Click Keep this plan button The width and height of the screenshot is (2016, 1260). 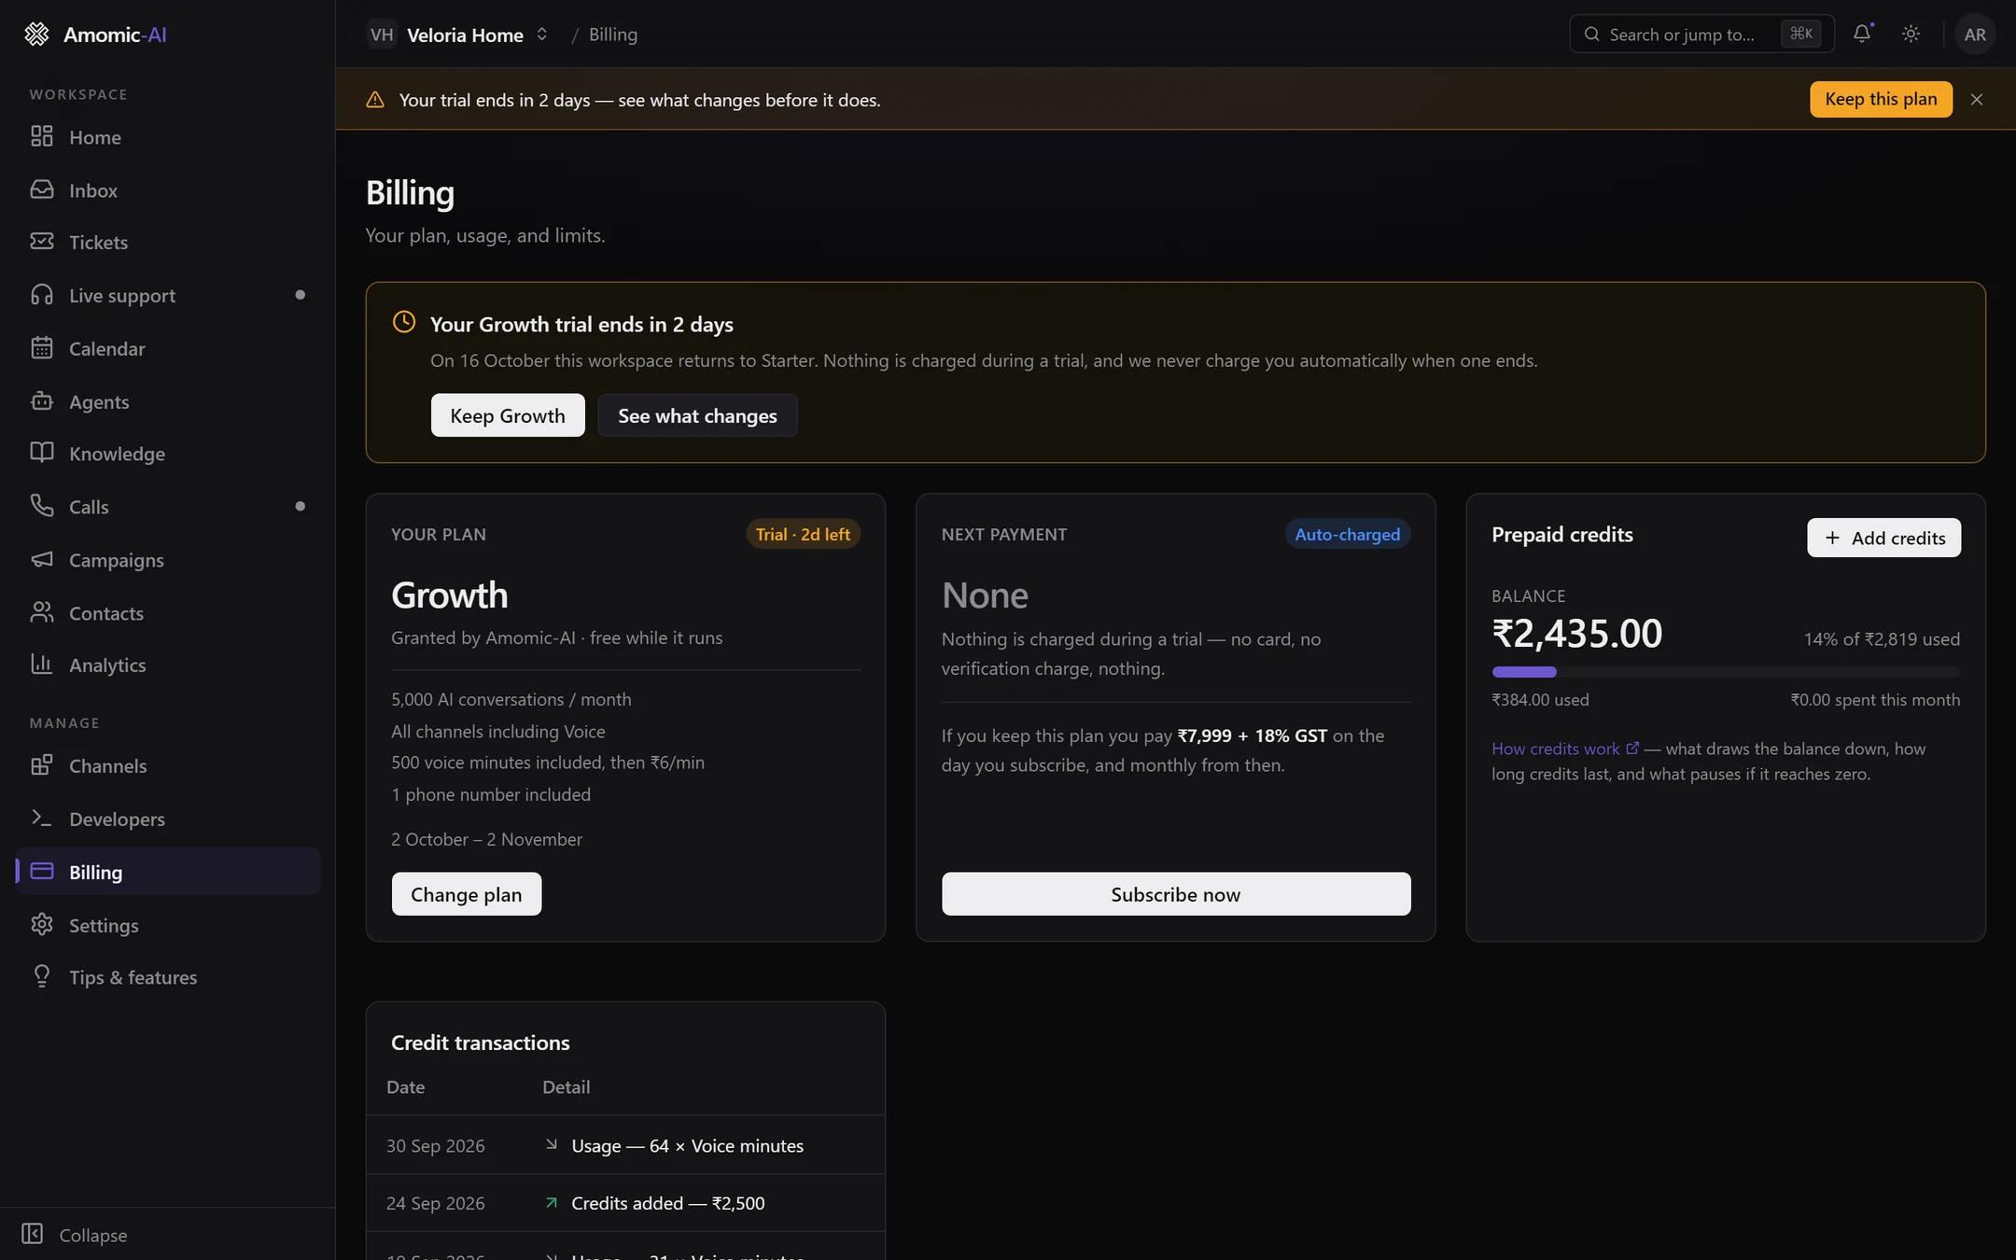[x=1881, y=99]
